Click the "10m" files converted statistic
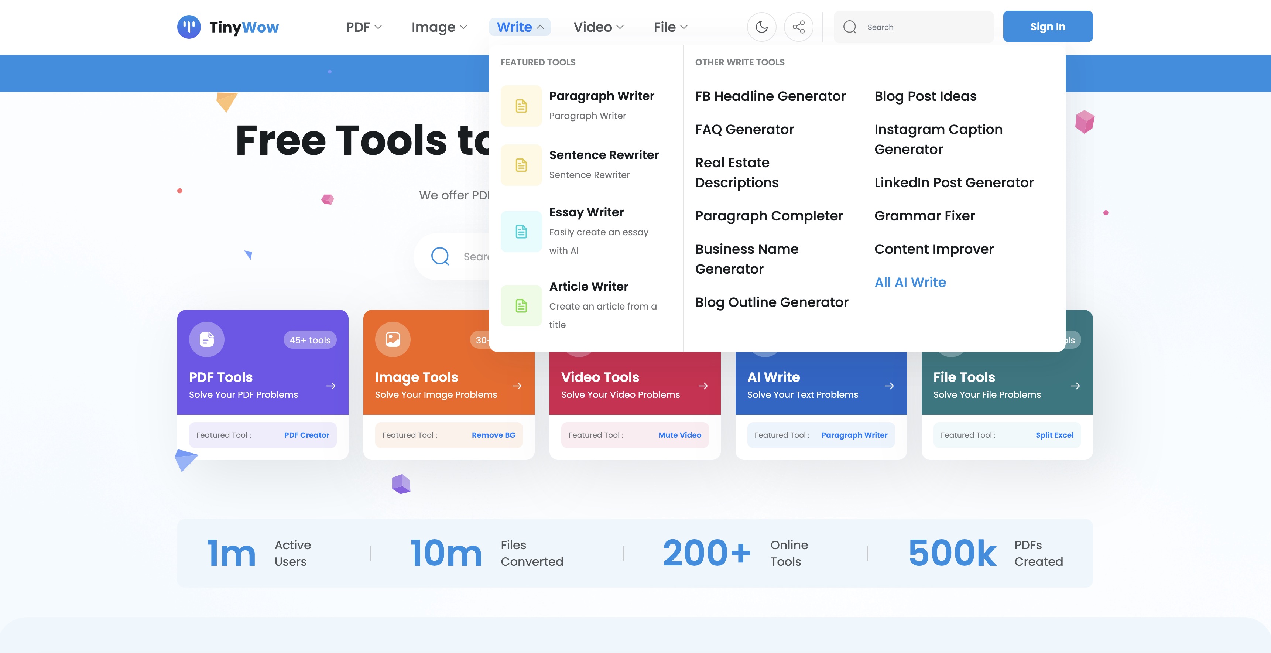Image resolution: width=1271 pixels, height=653 pixels. point(446,553)
